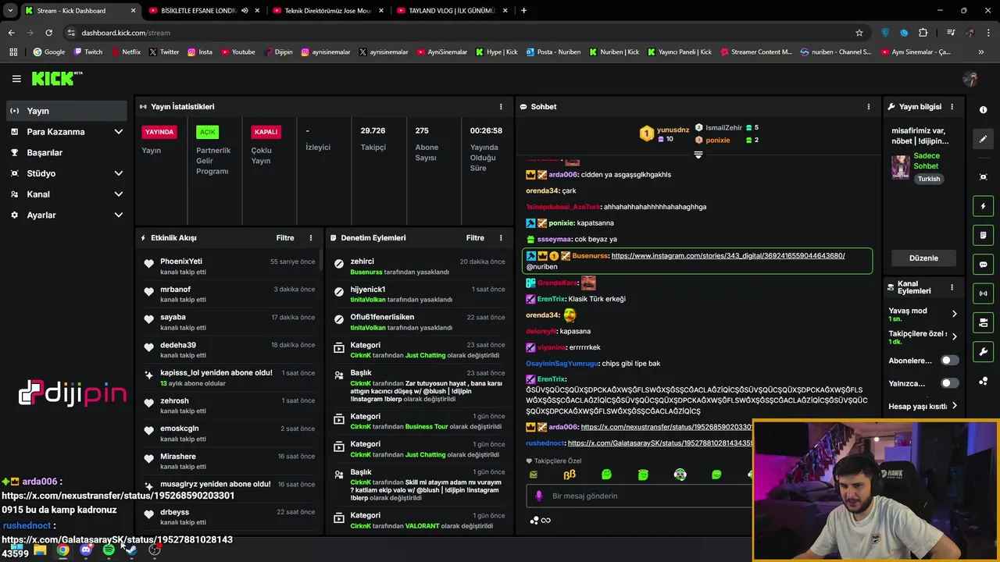Image resolution: width=1000 pixels, height=562 pixels.
Task: Click the broadcast signal icon in right sidebar
Action: pos(983,293)
